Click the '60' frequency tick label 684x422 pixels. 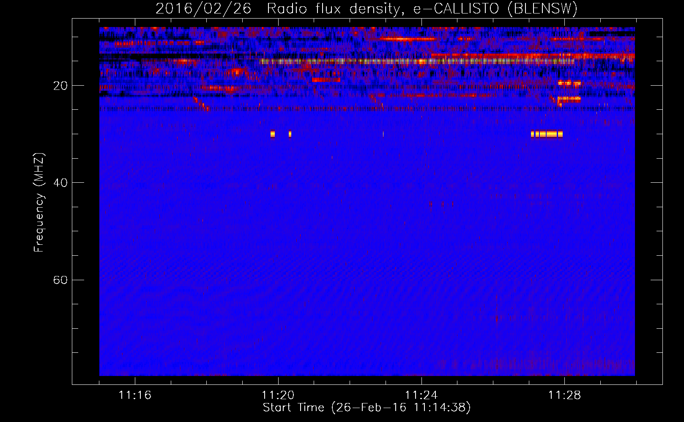[60, 280]
